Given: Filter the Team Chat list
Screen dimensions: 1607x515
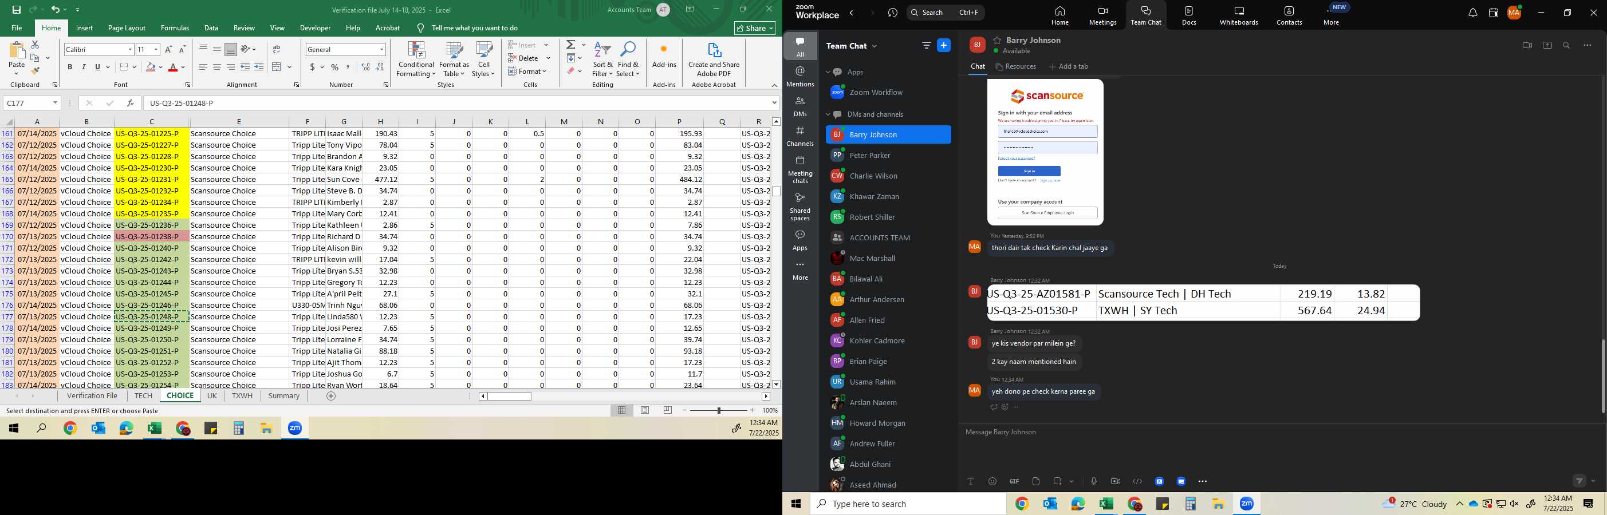Looking at the screenshot, I should click(x=927, y=46).
